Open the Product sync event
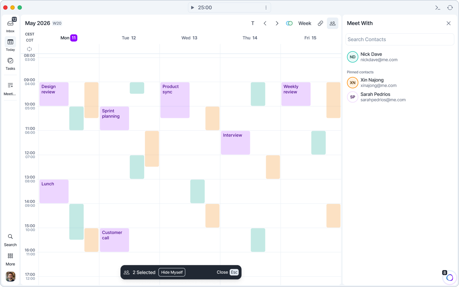 coord(175,100)
